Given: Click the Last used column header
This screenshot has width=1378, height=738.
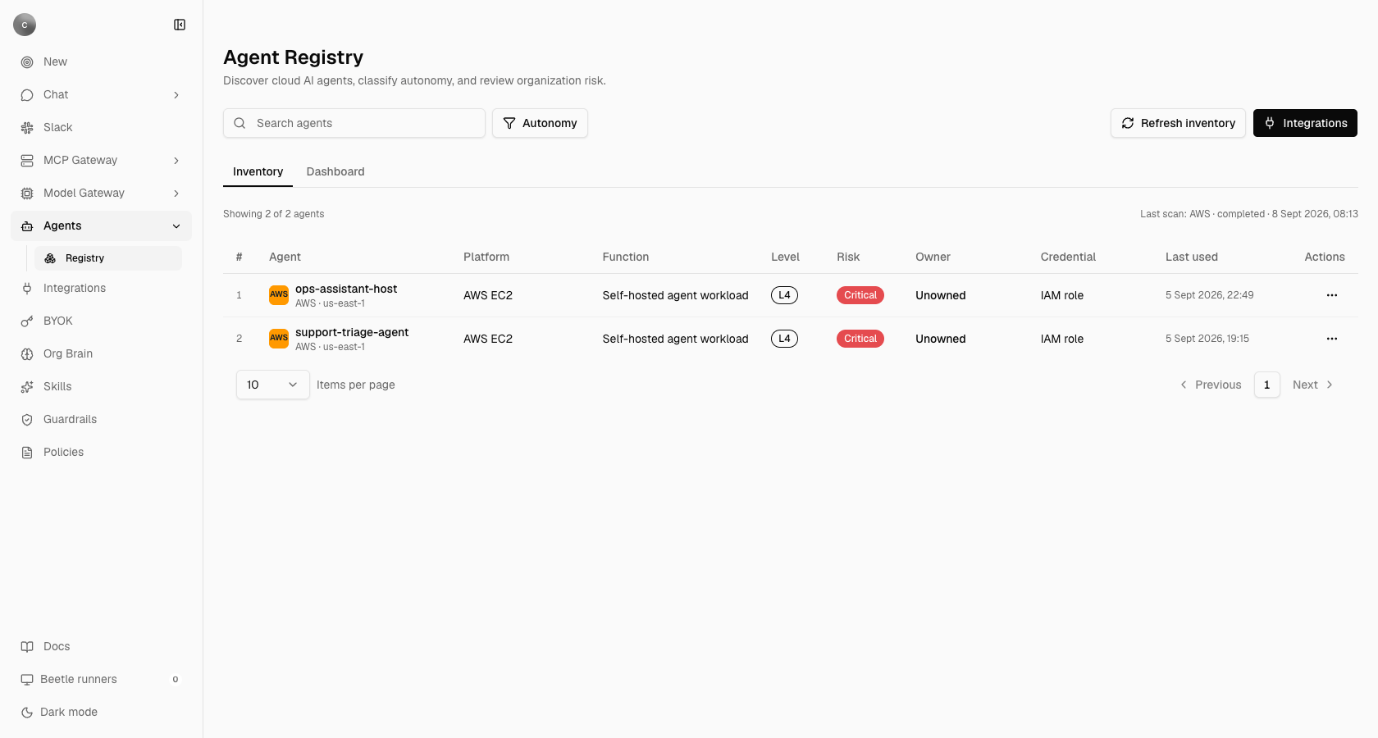Looking at the screenshot, I should click(1192, 257).
